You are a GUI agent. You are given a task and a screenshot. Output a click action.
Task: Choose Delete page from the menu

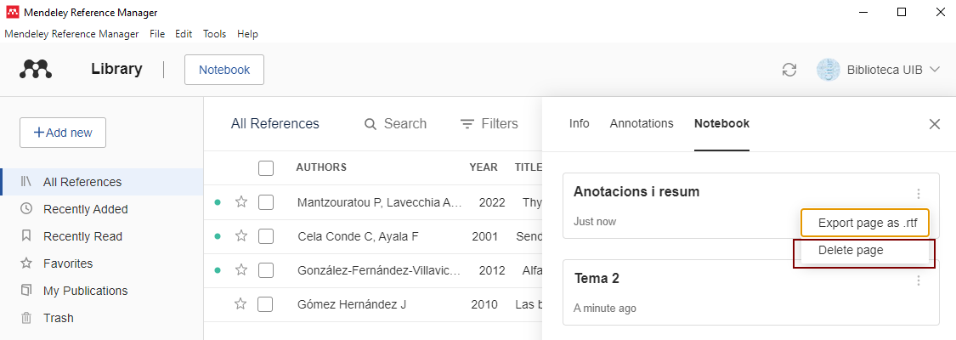point(864,250)
